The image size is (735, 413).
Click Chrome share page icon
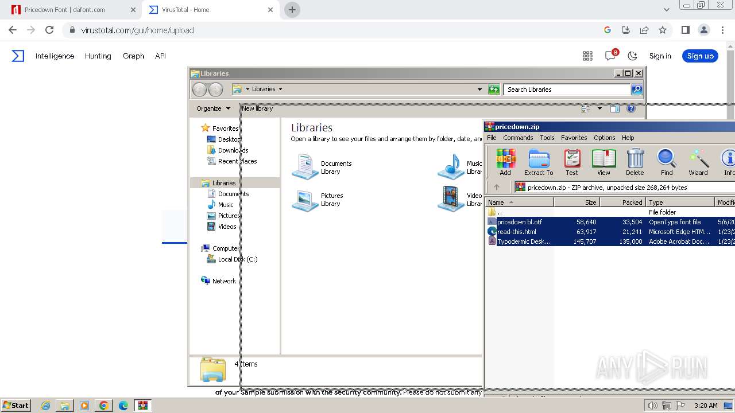pos(644,30)
